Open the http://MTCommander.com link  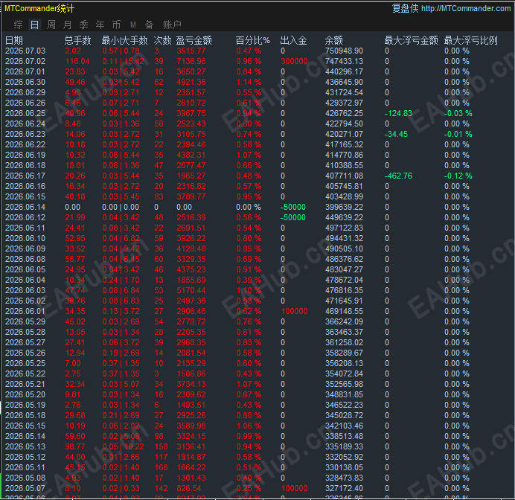click(466, 8)
